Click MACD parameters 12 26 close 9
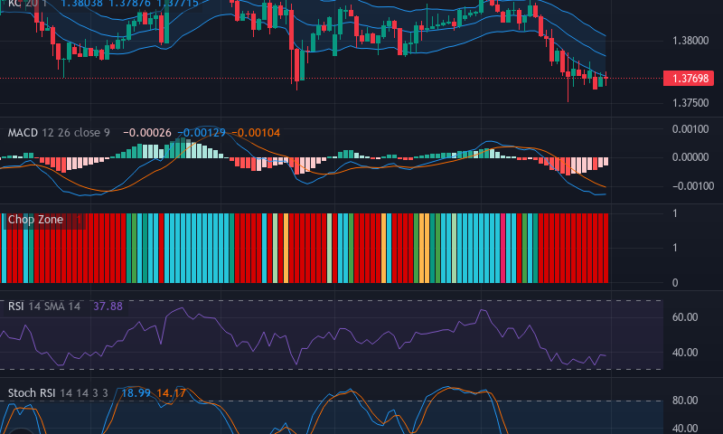 pyautogui.click(x=76, y=133)
